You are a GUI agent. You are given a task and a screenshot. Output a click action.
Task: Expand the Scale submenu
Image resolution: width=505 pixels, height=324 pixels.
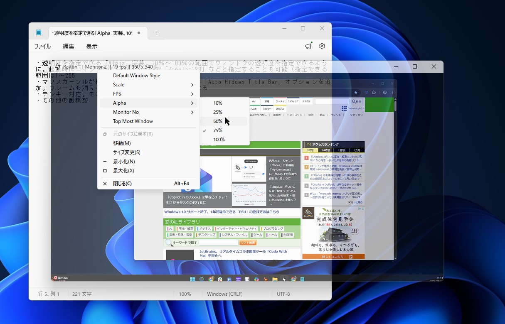click(x=118, y=84)
